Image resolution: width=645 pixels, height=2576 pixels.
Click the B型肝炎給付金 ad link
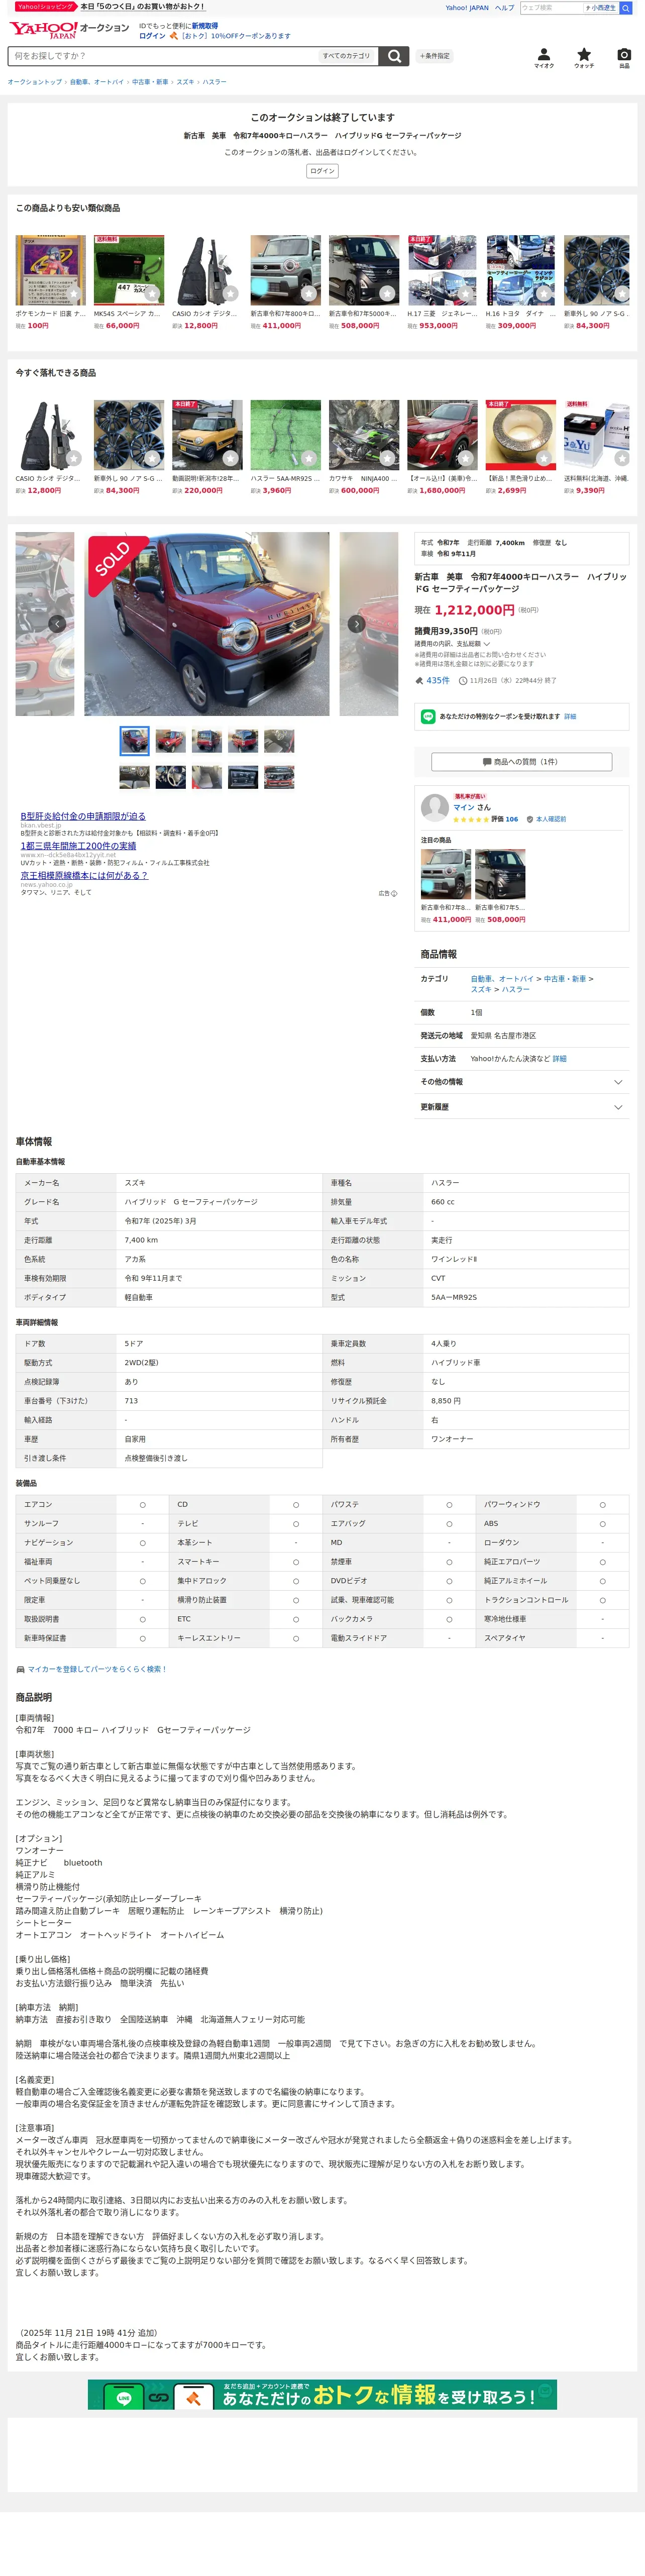[83, 816]
